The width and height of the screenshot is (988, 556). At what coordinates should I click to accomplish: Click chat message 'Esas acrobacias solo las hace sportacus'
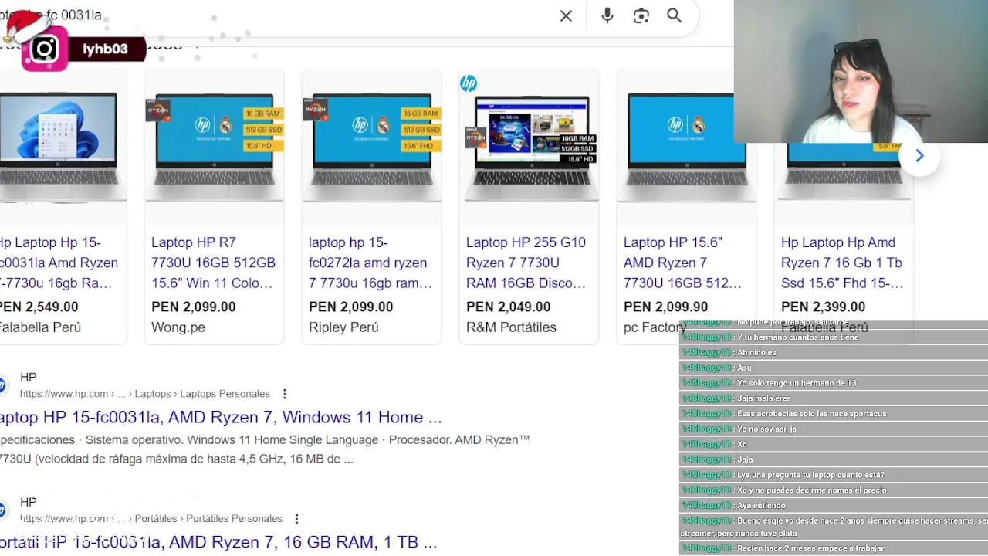(x=811, y=414)
